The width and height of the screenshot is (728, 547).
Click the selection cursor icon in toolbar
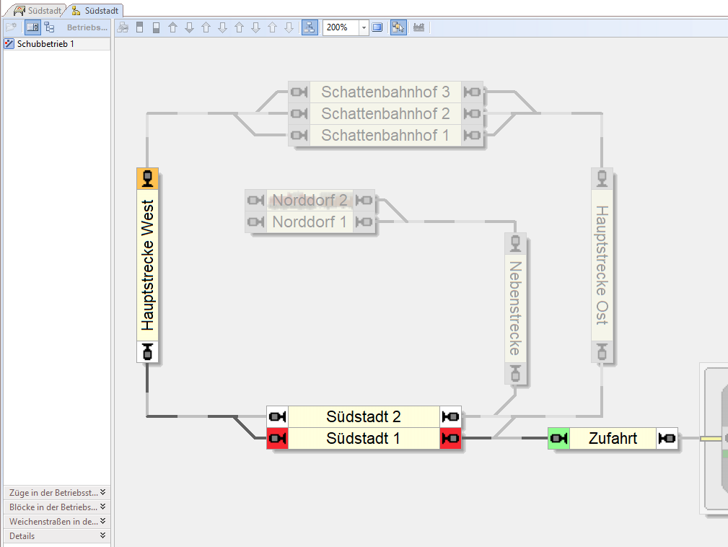pyautogui.click(x=398, y=27)
